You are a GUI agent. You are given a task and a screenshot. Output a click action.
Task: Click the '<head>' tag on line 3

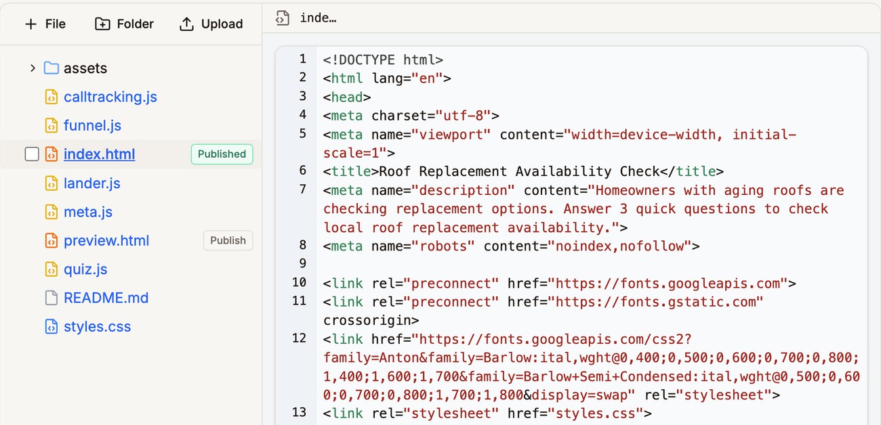pos(347,97)
